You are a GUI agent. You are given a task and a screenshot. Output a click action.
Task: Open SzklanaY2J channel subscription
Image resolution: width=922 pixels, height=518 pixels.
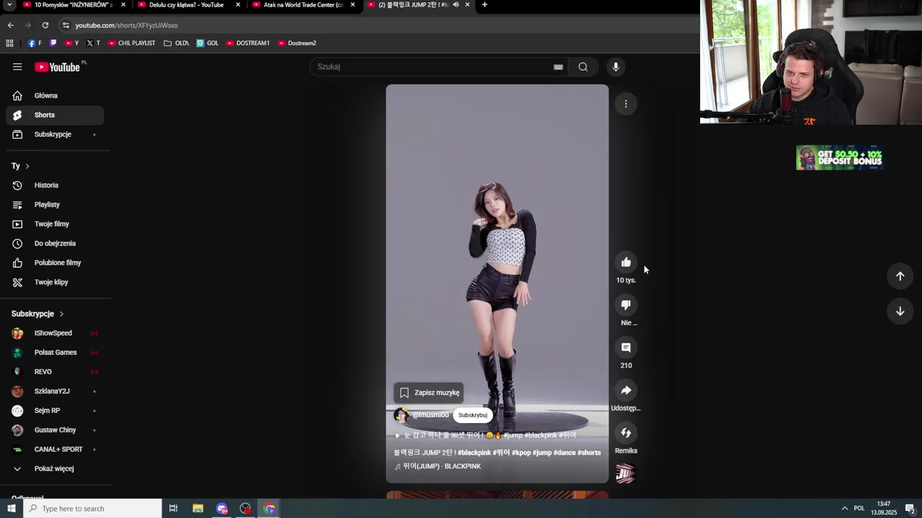55,391
